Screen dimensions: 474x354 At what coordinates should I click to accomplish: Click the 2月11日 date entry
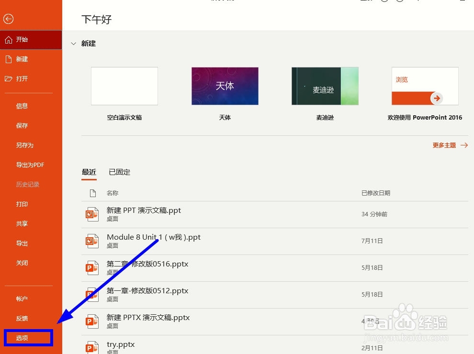click(372, 348)
